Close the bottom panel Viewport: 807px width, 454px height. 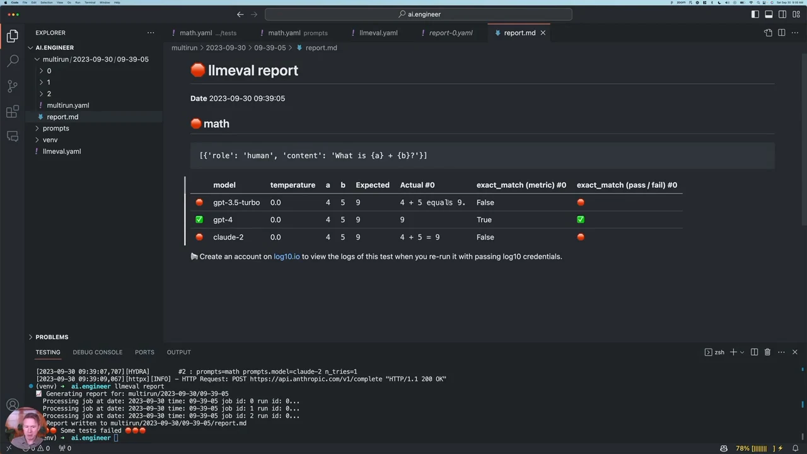click(795, 352)
